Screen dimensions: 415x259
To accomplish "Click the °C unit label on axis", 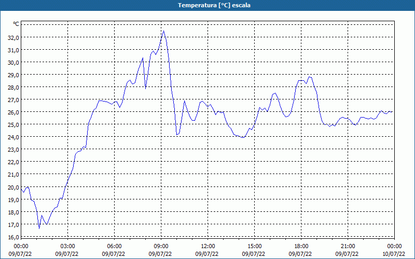I will point(16,24).
